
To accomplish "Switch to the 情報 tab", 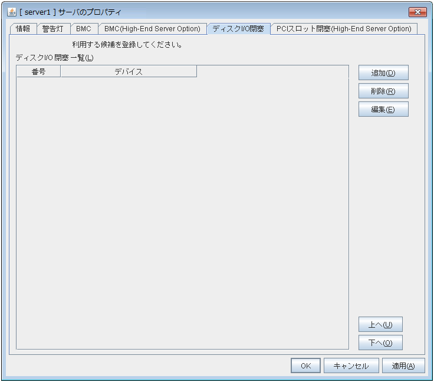I will tap(23, 29).
